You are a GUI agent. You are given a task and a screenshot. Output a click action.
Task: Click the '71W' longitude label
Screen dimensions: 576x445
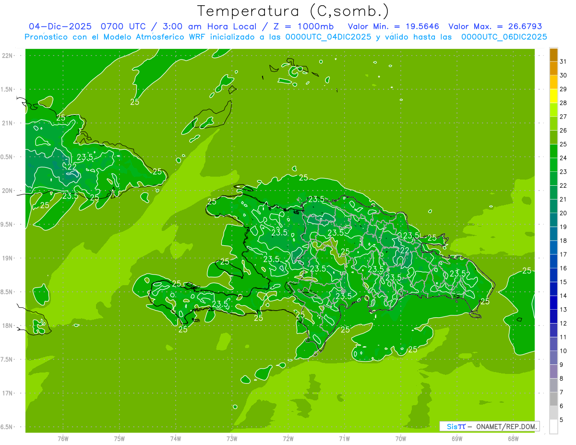(x=344, y=439)
